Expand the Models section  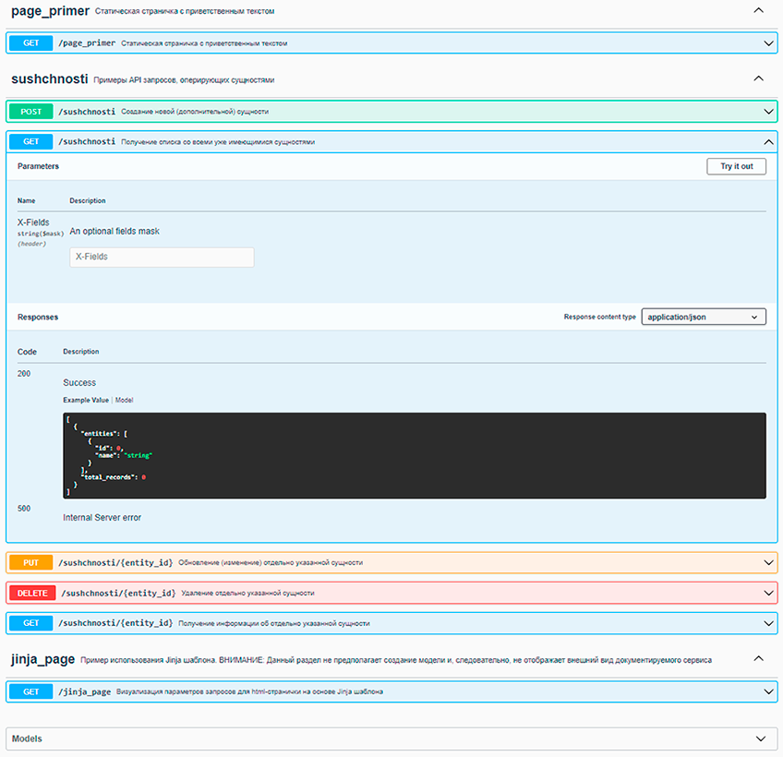[x=391, y=739]
